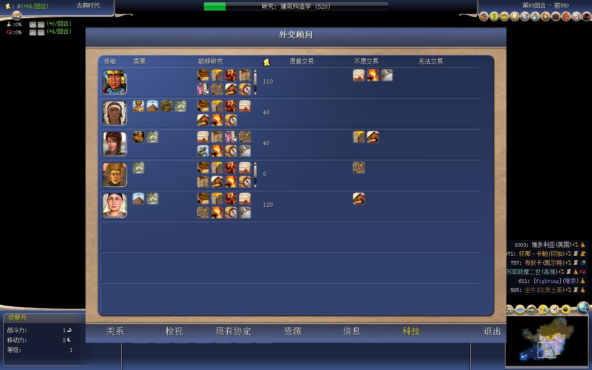The image size is (592, 370).
Task: Click third tech icon in Inca row's 不愿交易
Action: (x=387, y=76)
